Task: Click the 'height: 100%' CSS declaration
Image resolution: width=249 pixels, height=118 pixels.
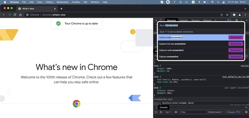Action: pyautogui.click(x=165, y=68)
